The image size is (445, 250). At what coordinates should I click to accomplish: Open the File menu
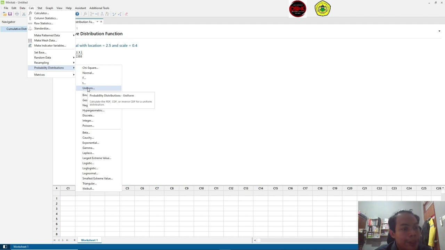pos(6,8)
